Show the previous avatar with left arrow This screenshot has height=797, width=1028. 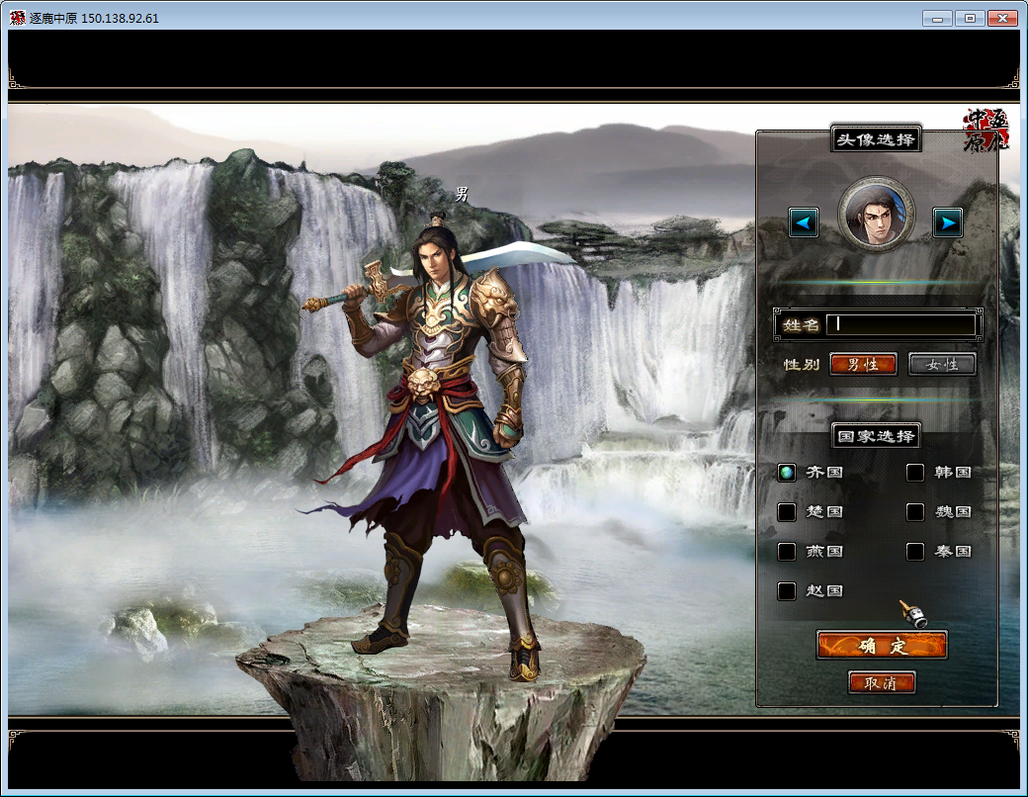click(803, 223)
